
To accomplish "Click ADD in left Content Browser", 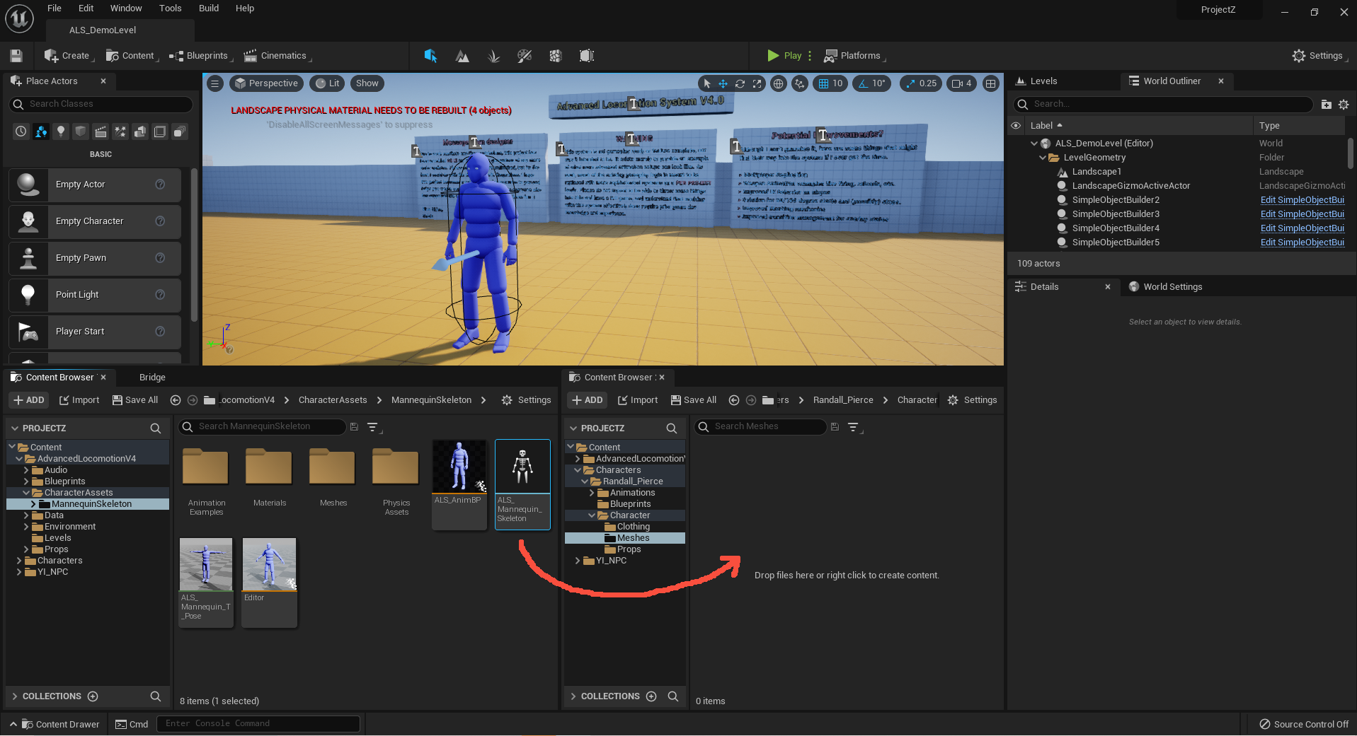I will [29, 400].
